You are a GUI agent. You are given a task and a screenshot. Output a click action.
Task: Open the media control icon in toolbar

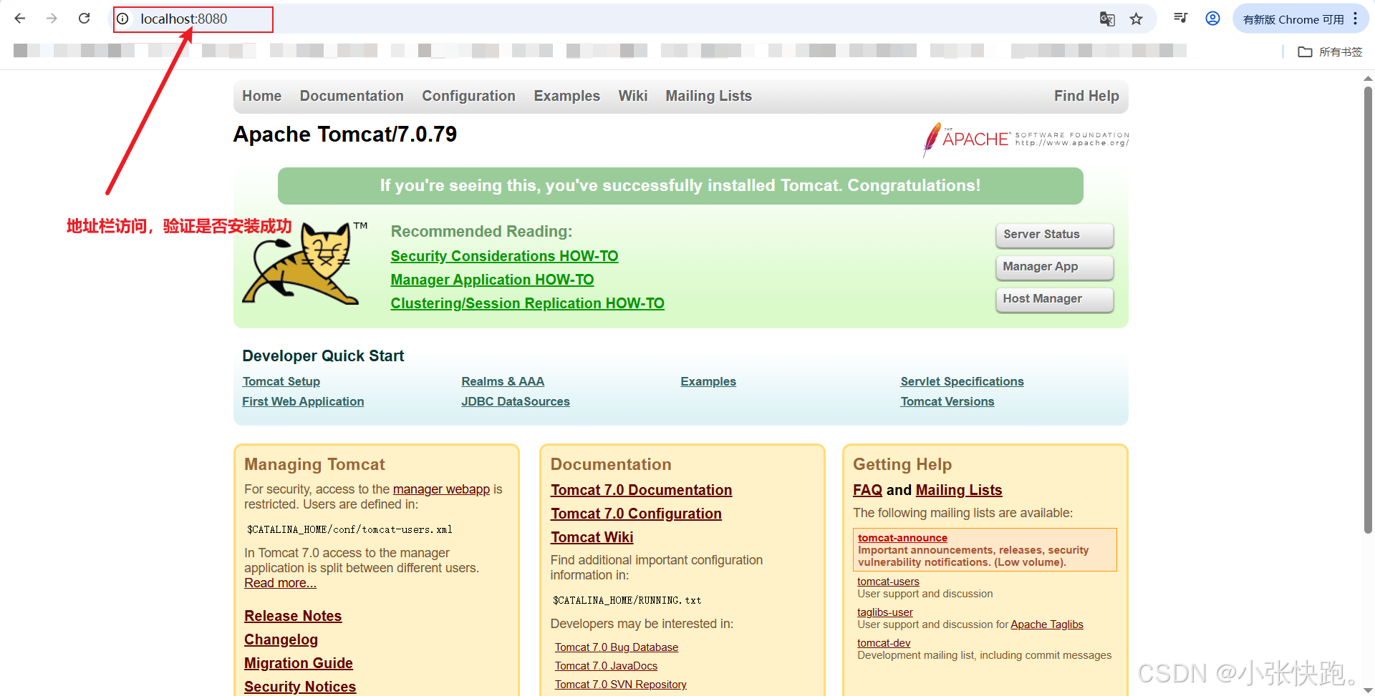[1181, 18]
